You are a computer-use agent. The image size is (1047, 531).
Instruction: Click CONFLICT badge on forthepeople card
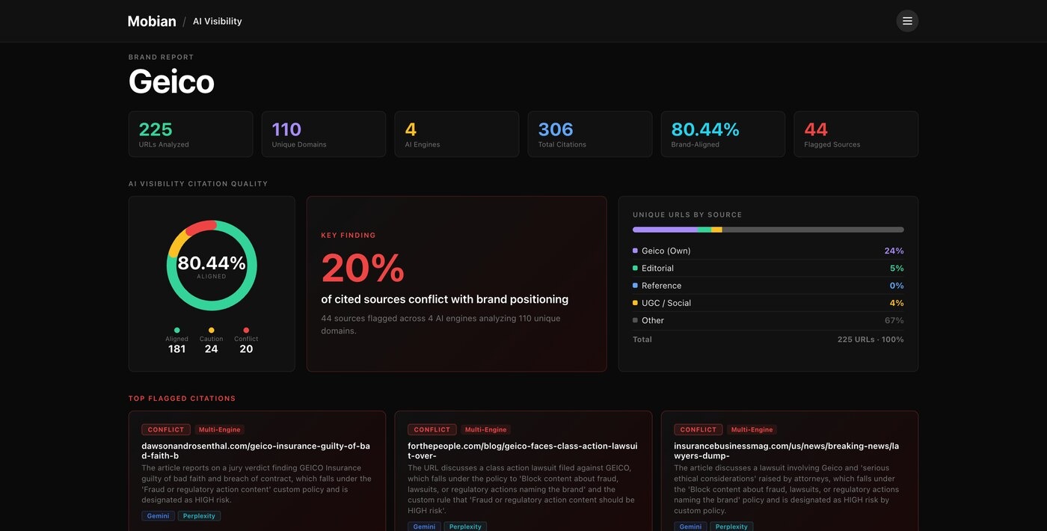432,430
